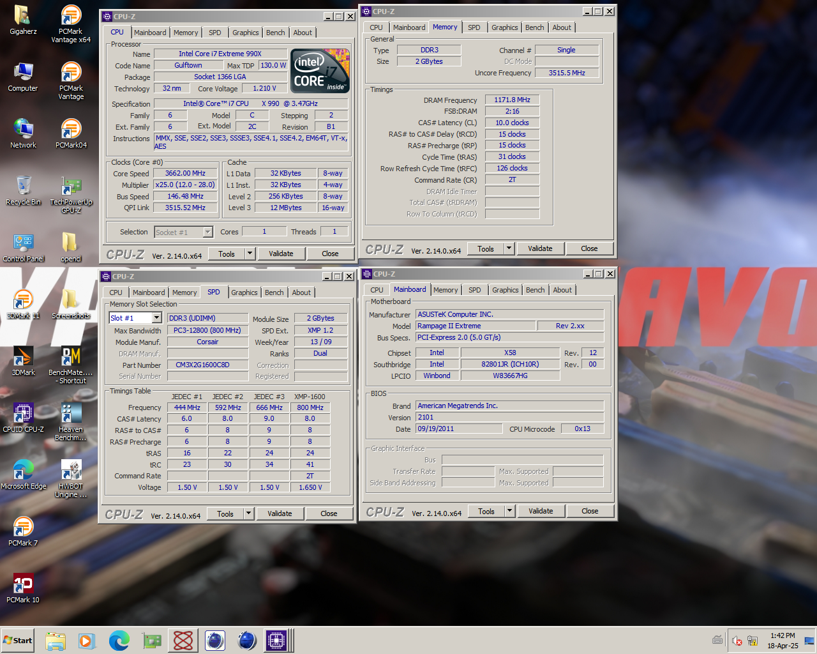Click the graphics card taskbar icon

coord(151,641)
